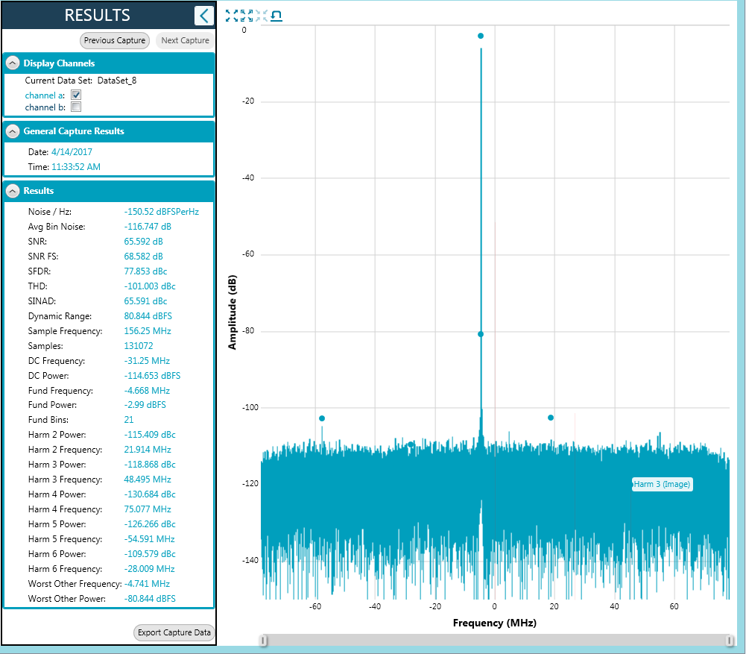This screenshot has height=654, width=746.
Task: Enable the channel b checkbox
Action: point(76,107)
